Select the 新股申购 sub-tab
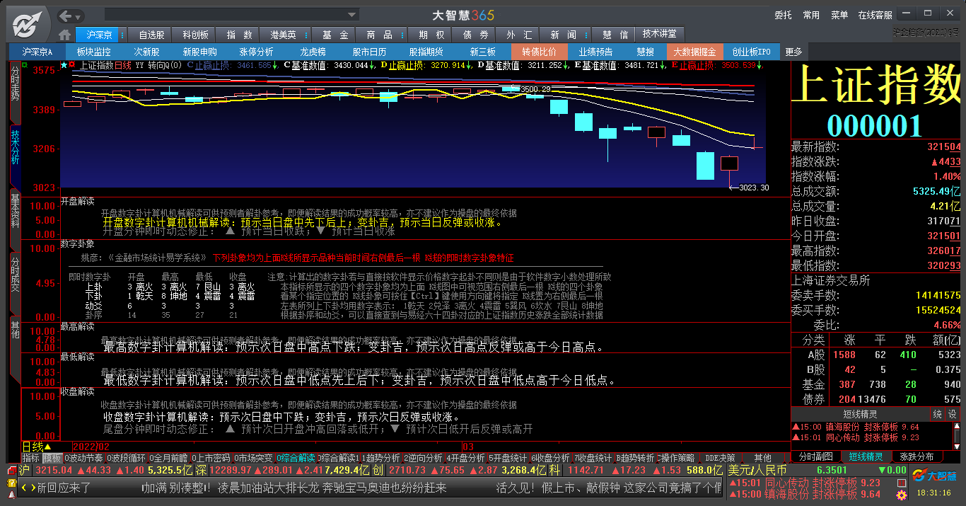 pyautogui.click(x=200, y=52)
